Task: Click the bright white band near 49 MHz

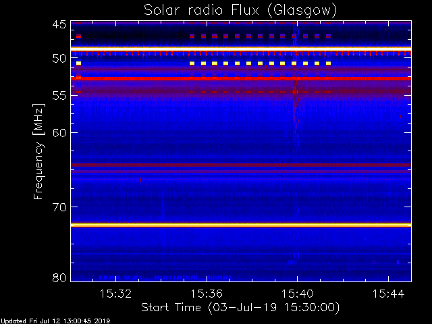Action: pos(241,49)
